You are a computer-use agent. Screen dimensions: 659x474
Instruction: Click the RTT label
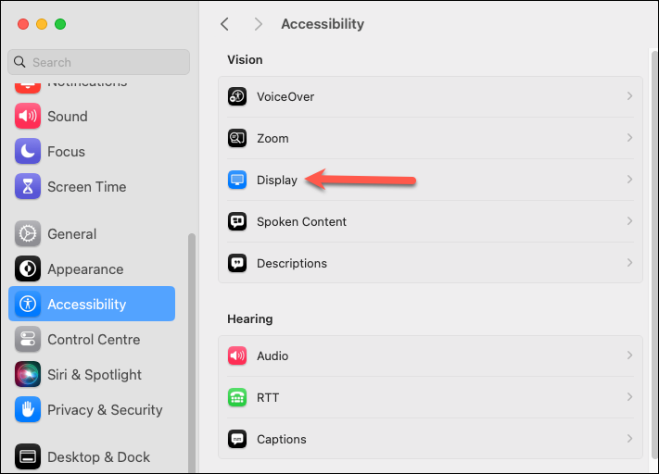[268, 397]
